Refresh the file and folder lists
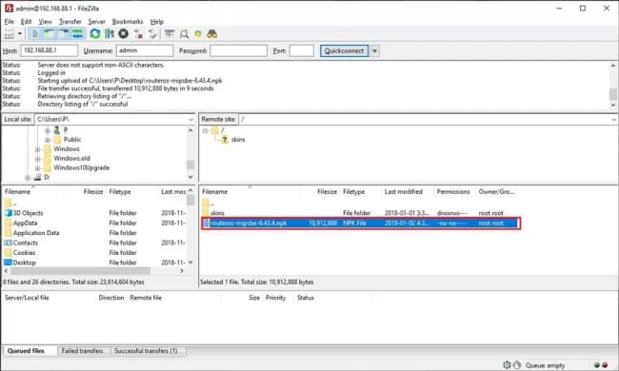Viewport: 619px width, 371px height. tap(94, 34)
